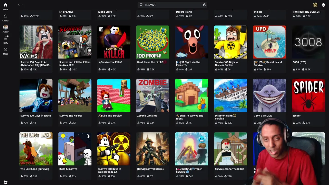The height and width of the screenshot is (185, 329).
Task: Go to Home in sidebar
Action: (5, 7)
